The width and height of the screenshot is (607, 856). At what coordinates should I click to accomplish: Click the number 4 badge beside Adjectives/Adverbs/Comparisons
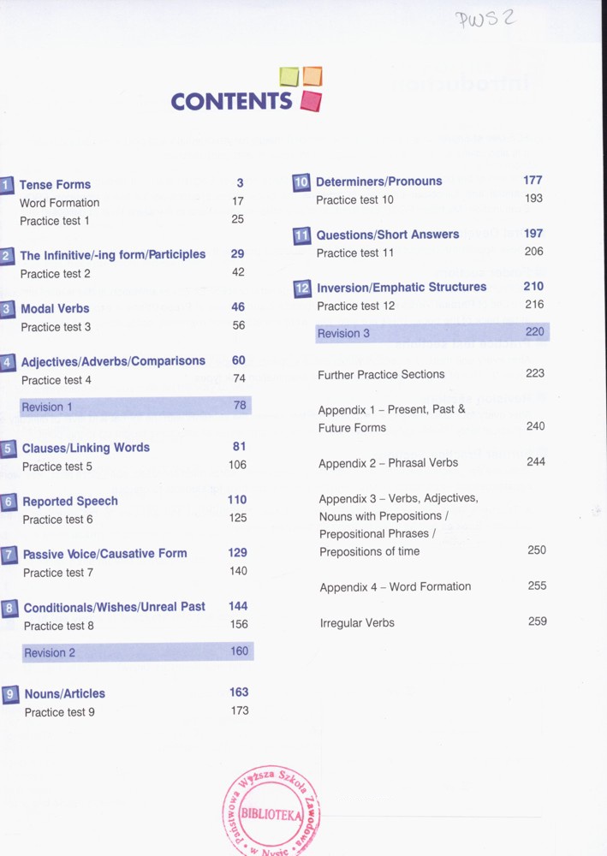click(x=8, y=362)
